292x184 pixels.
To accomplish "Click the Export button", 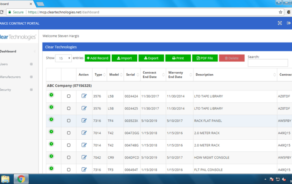I will [151, 58].
